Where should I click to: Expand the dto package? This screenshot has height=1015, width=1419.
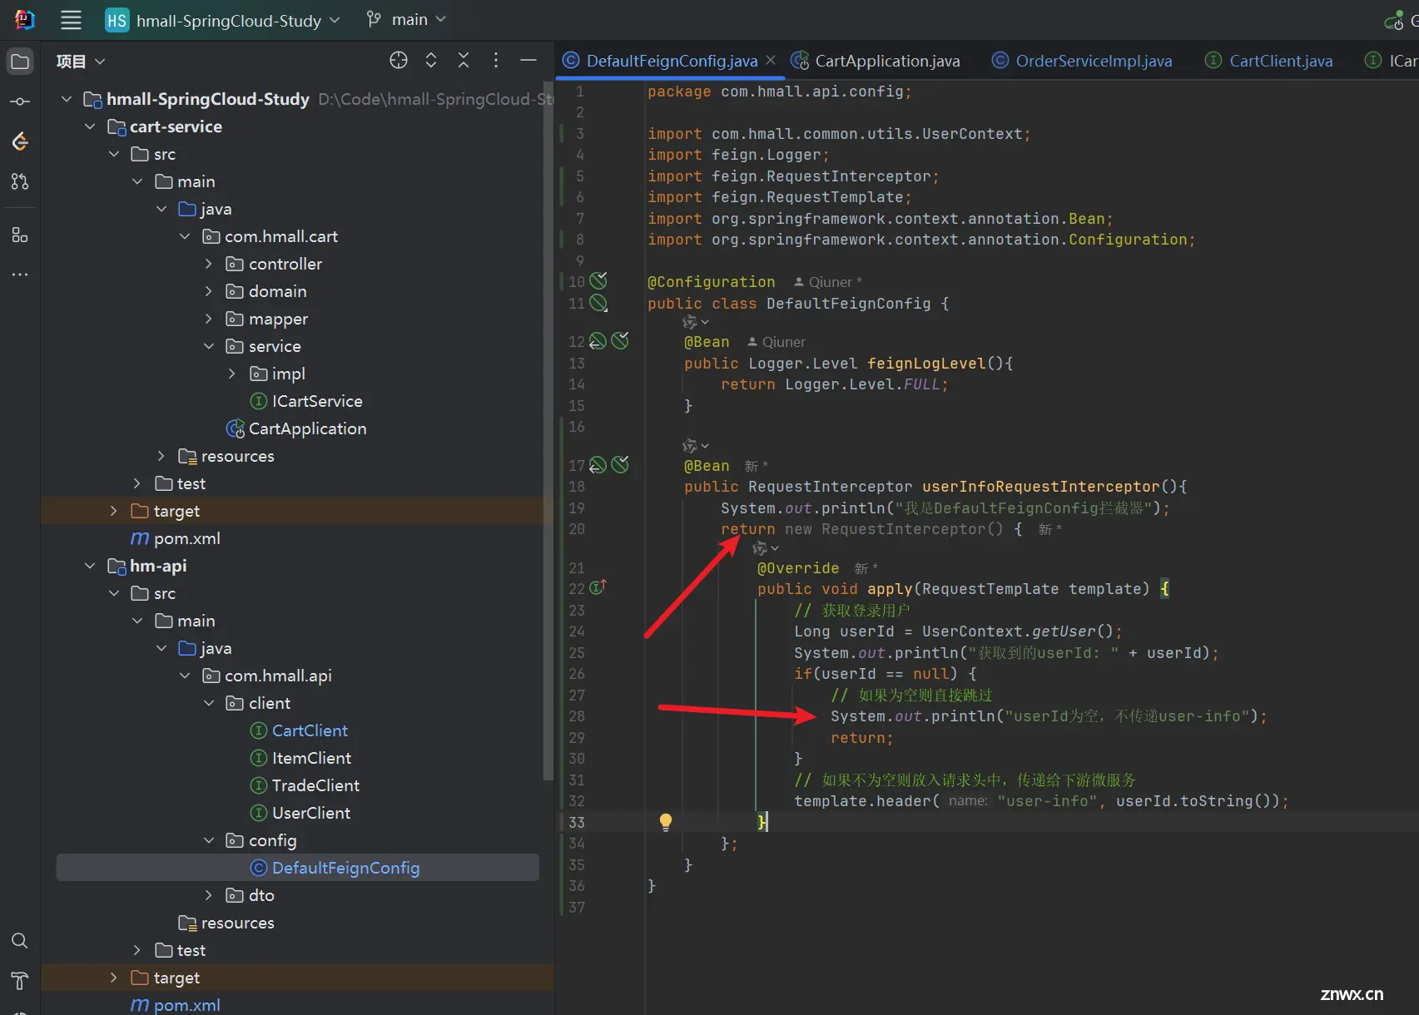coord(208,895)
